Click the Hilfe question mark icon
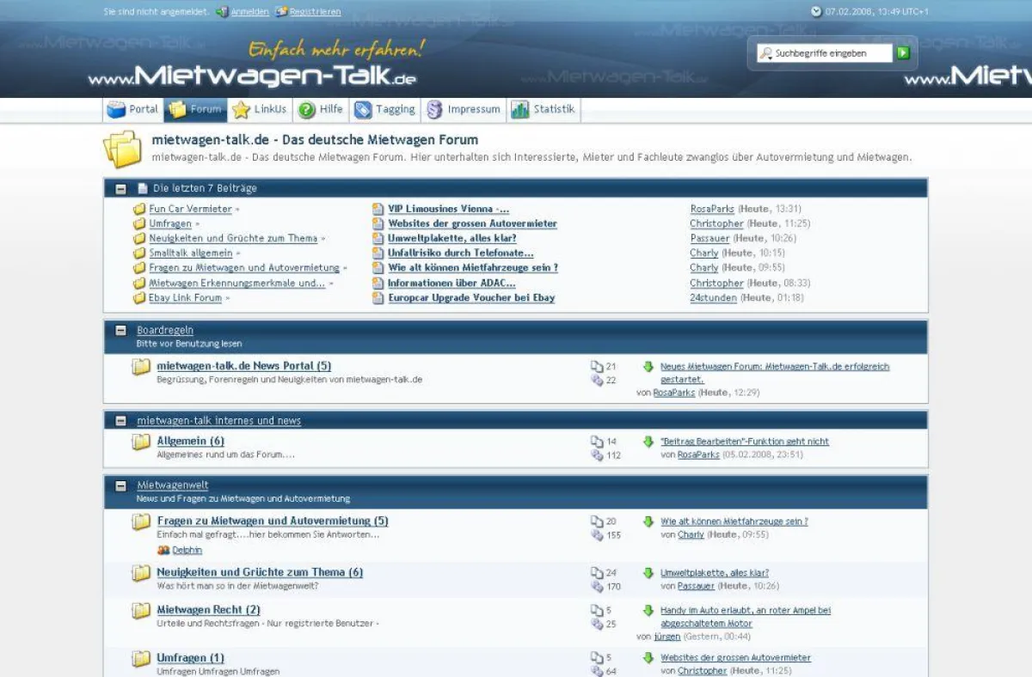 [307, 110]
